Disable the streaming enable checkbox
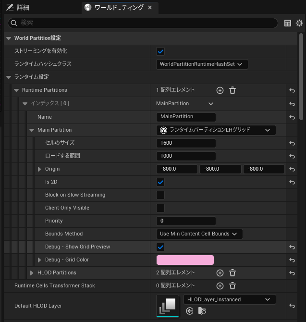 pyautogui.click(x=160, y=51)
